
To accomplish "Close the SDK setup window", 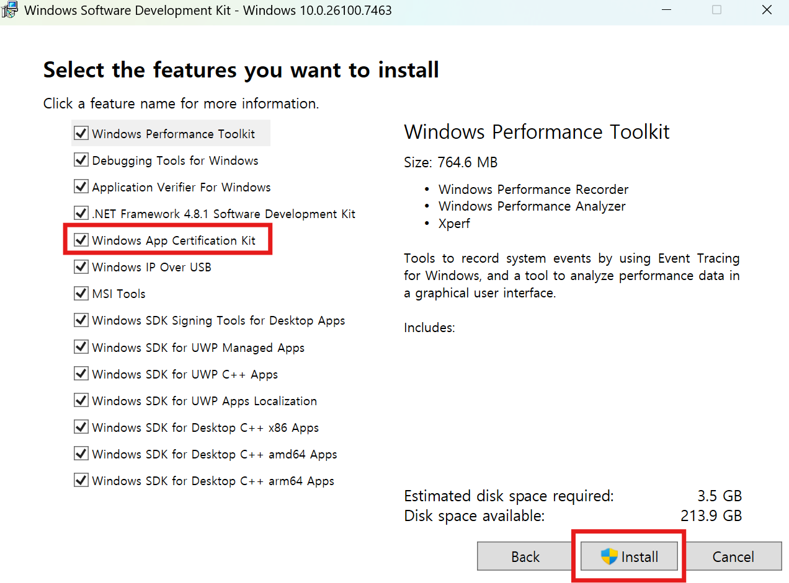I will pyautogui.click(x=766, y=10).
